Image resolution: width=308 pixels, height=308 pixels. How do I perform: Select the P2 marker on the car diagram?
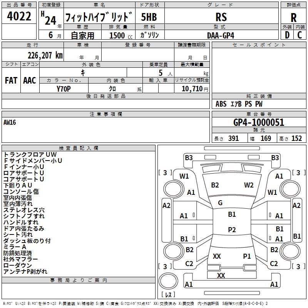click(232, 230)
